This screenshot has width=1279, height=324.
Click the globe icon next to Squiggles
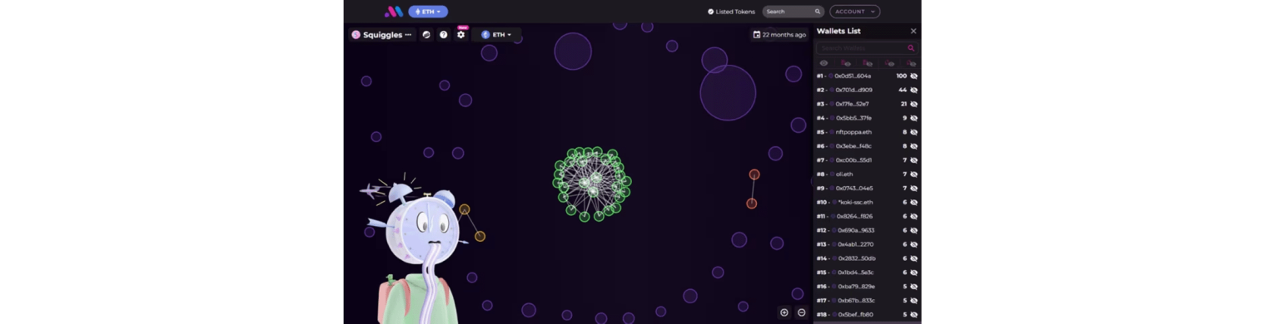point(426,35)
